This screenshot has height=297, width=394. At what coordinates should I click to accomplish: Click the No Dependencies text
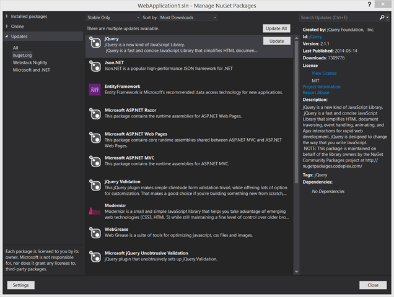pos(328,191)
